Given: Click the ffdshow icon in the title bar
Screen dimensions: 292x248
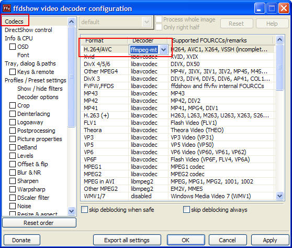Looking at the screenshot, I should pyautogui.click(x=7, y=8).
